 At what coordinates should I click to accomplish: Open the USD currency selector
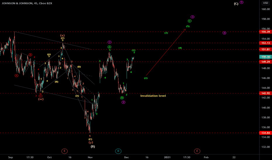click(265, 3)
